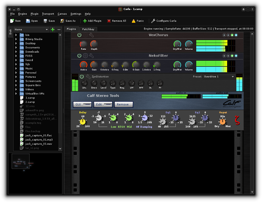262x202 pixels.
Task: Open the NekoFilter wrench edit icon
Action: (x=91, y=56)
